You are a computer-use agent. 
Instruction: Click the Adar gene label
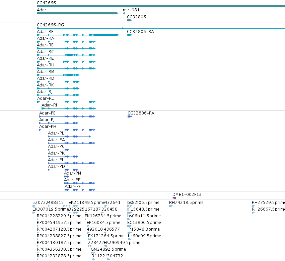(42, 10)
